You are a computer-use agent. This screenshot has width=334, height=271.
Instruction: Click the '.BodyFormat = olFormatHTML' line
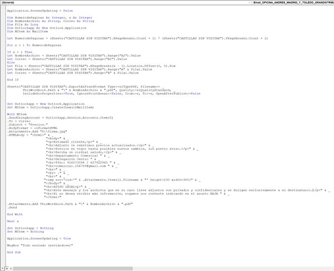(x=32, y=128)
